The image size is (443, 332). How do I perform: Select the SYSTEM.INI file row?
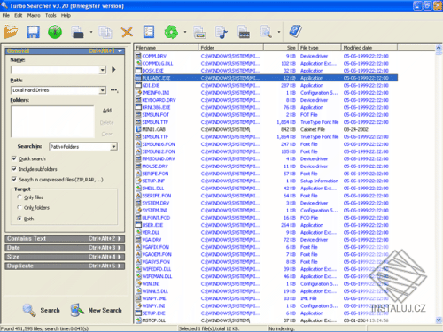click(x=266, y=210)
